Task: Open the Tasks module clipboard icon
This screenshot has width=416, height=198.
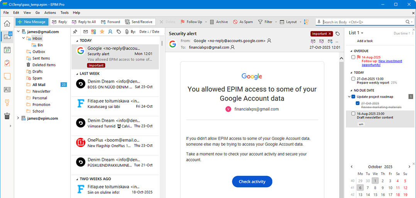Action: [7, 63]
